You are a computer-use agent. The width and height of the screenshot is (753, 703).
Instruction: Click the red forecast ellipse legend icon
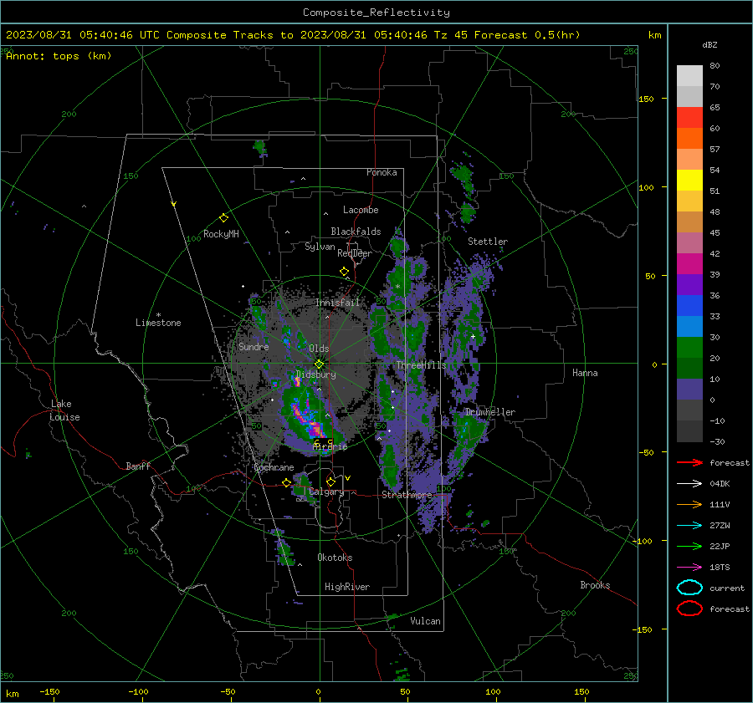coord(689,609)
